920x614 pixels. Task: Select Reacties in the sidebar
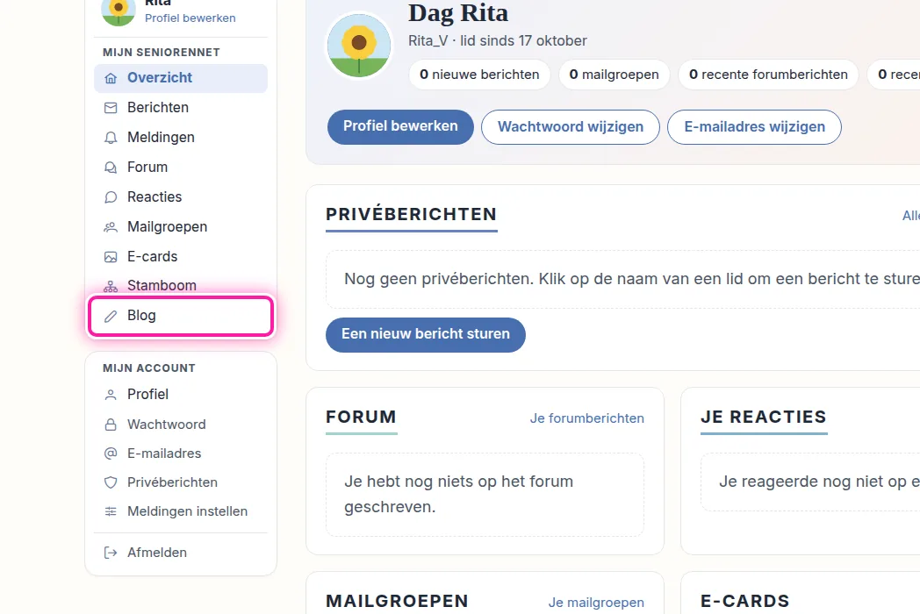181,197
